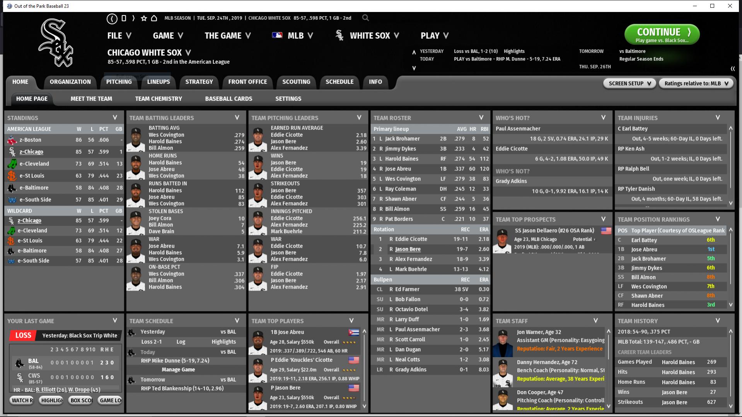
Task: Click the Baltimore logo beside Tomorrow in Team Schedule
Action: click(132, 380)
